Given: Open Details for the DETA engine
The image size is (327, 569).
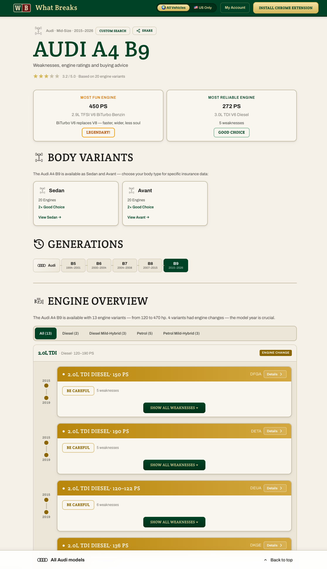Looking at the screenshot, I should click(x=275, y=431).
